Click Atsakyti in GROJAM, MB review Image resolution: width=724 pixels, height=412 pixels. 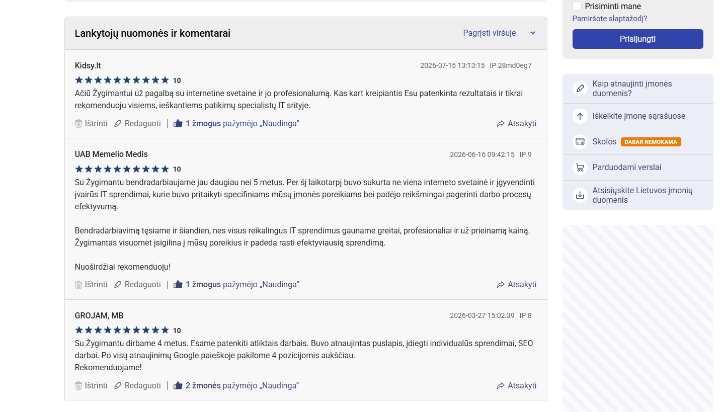coord(522,385)
